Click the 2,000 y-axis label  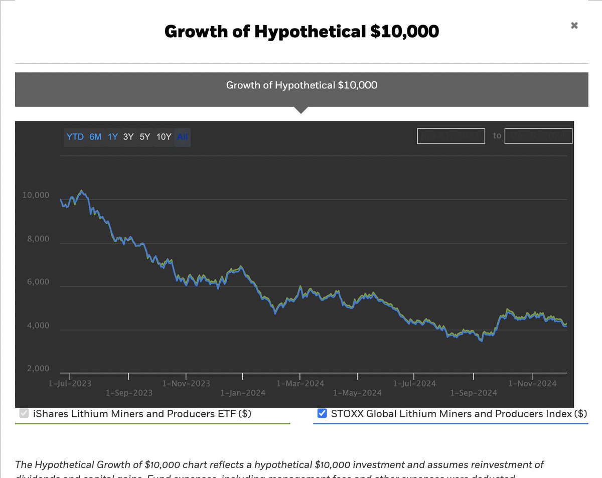pos(38,369)
